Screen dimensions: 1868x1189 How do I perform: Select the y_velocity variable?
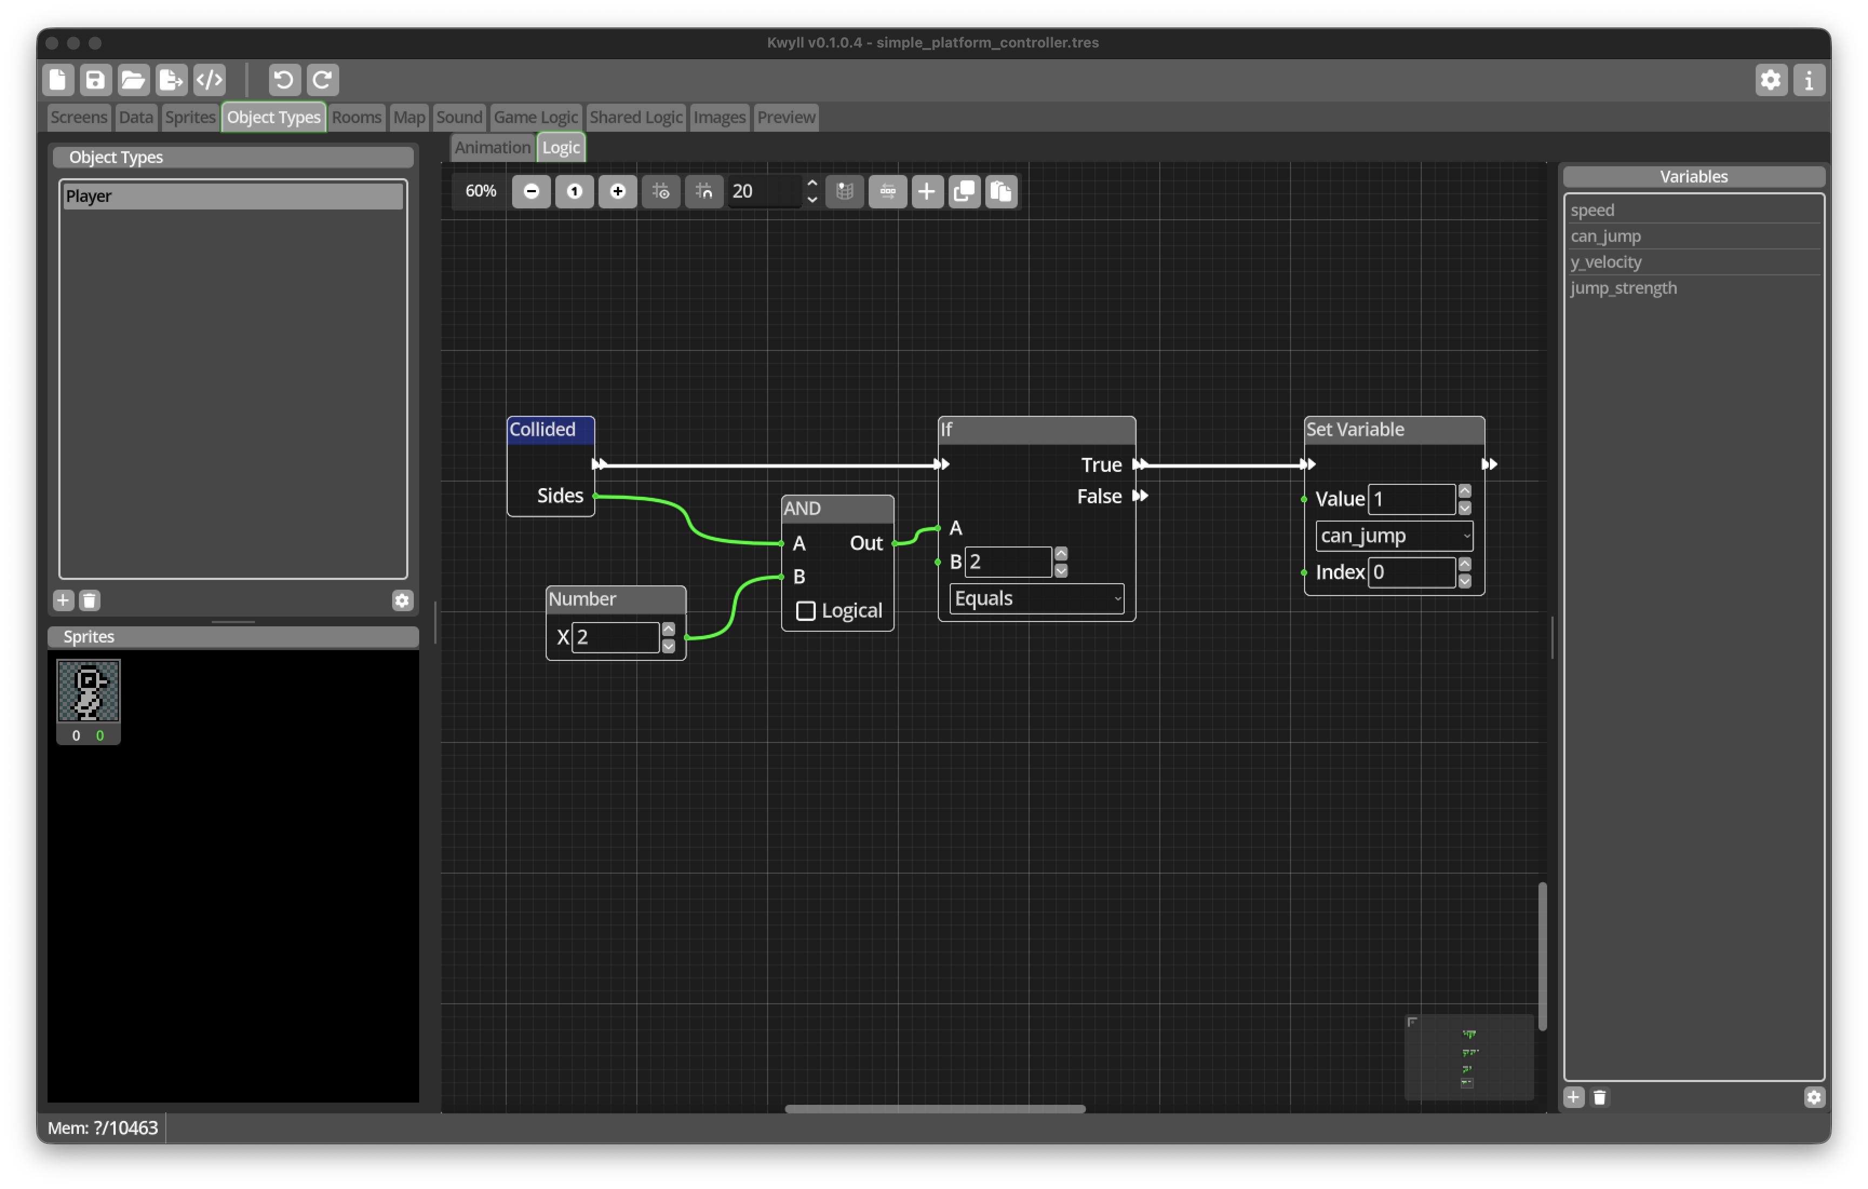(x=1694, y=262)
